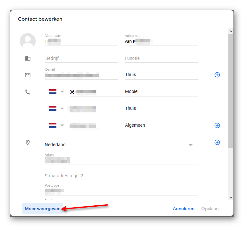Click the Bedrijf input field

(82, 58)
